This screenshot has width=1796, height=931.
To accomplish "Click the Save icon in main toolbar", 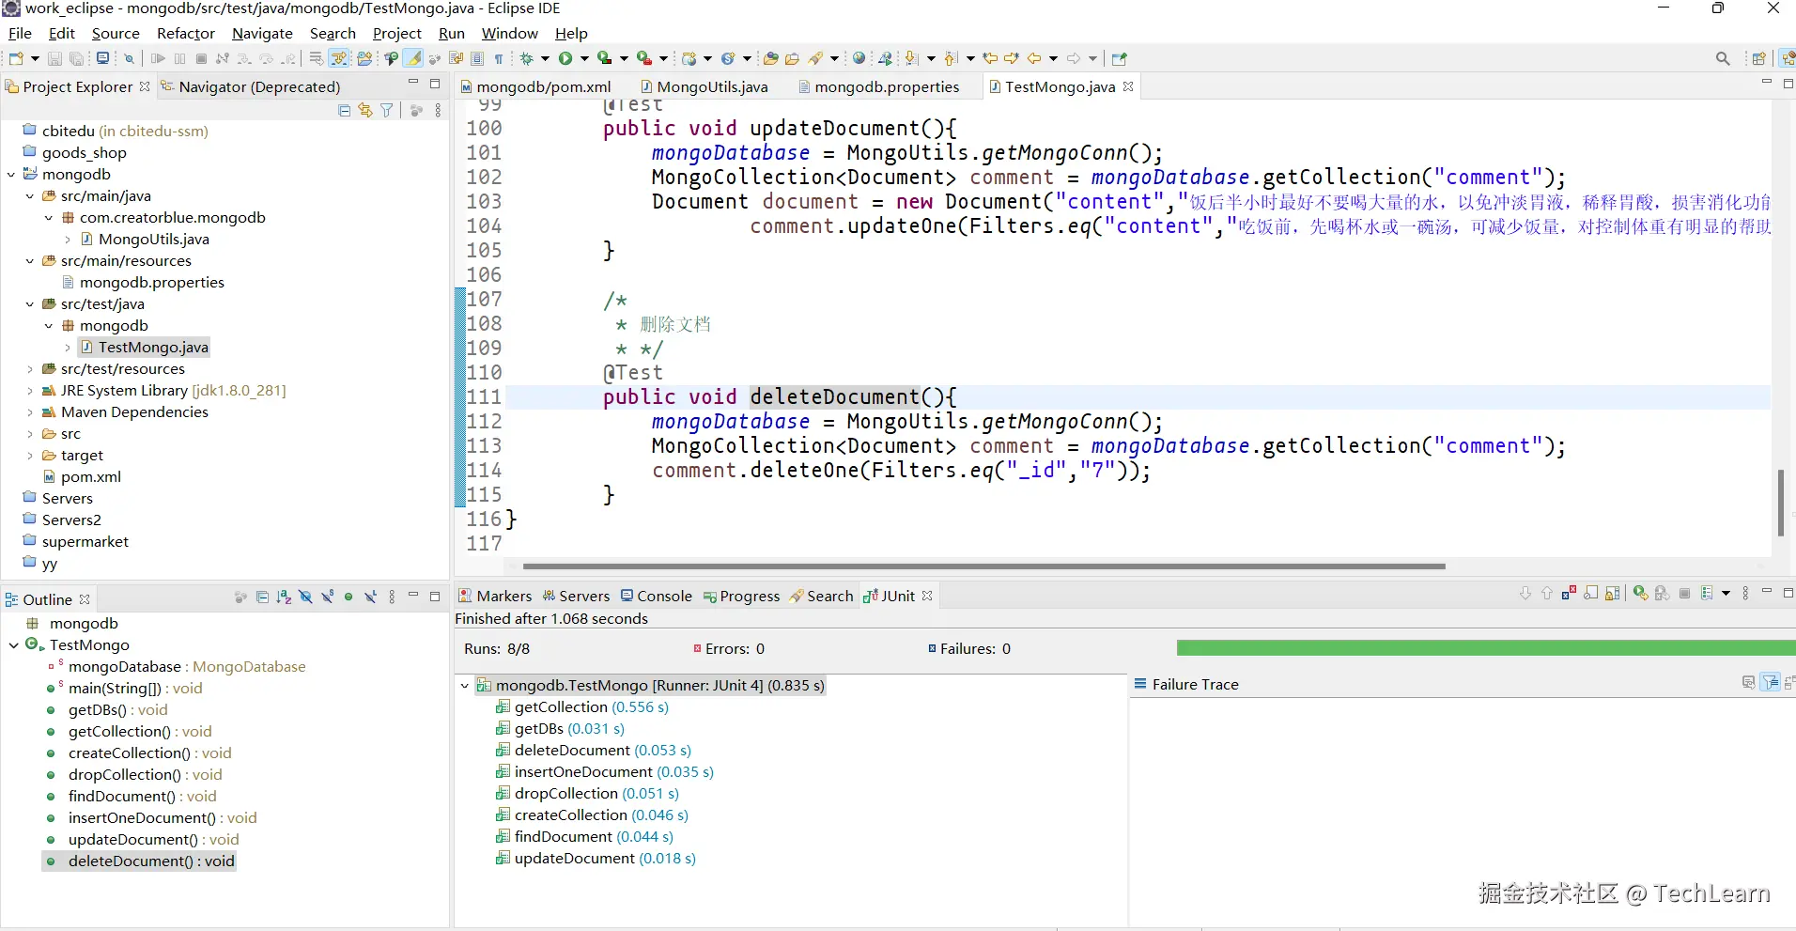I will pos(54,58).
